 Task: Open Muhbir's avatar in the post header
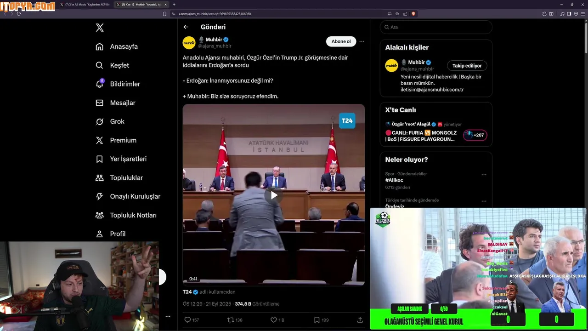coord(189,43)
